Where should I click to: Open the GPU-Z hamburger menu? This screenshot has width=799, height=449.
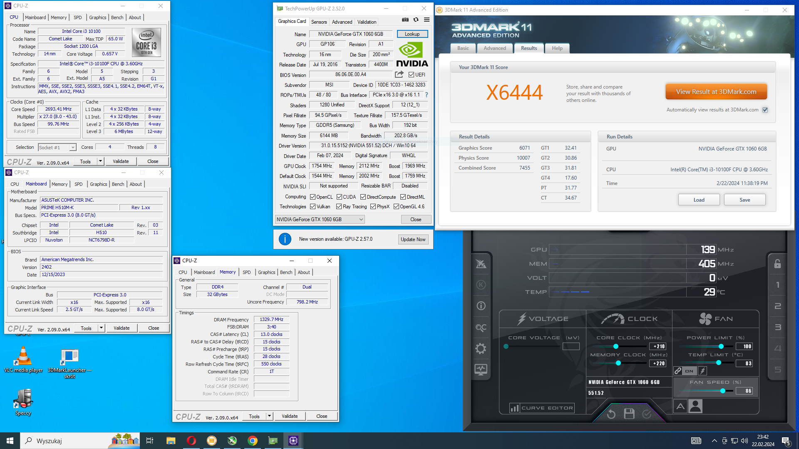coord(427,20)
